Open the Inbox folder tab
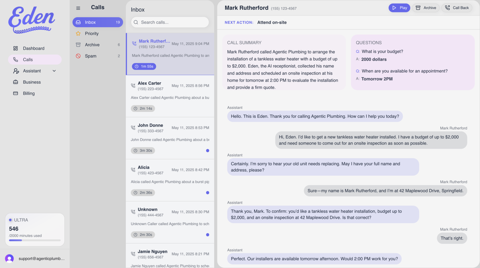The height and width of the screenshot is (268, 480). click(x=98, y=22)
